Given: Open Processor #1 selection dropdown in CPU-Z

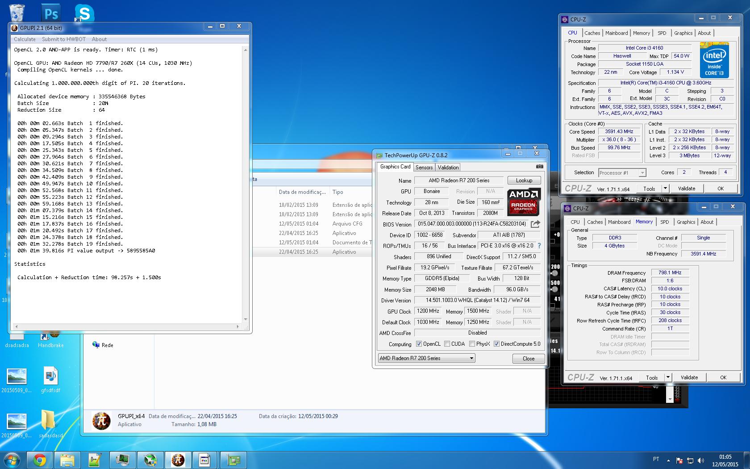Looking at the screenshot, I should (622, 172).
